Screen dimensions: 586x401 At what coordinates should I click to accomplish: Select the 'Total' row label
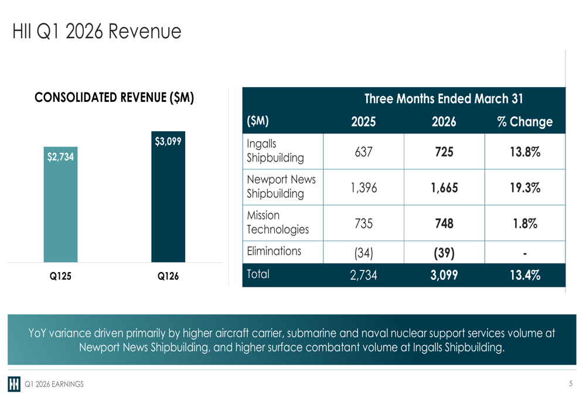click(x=258, y=274)
